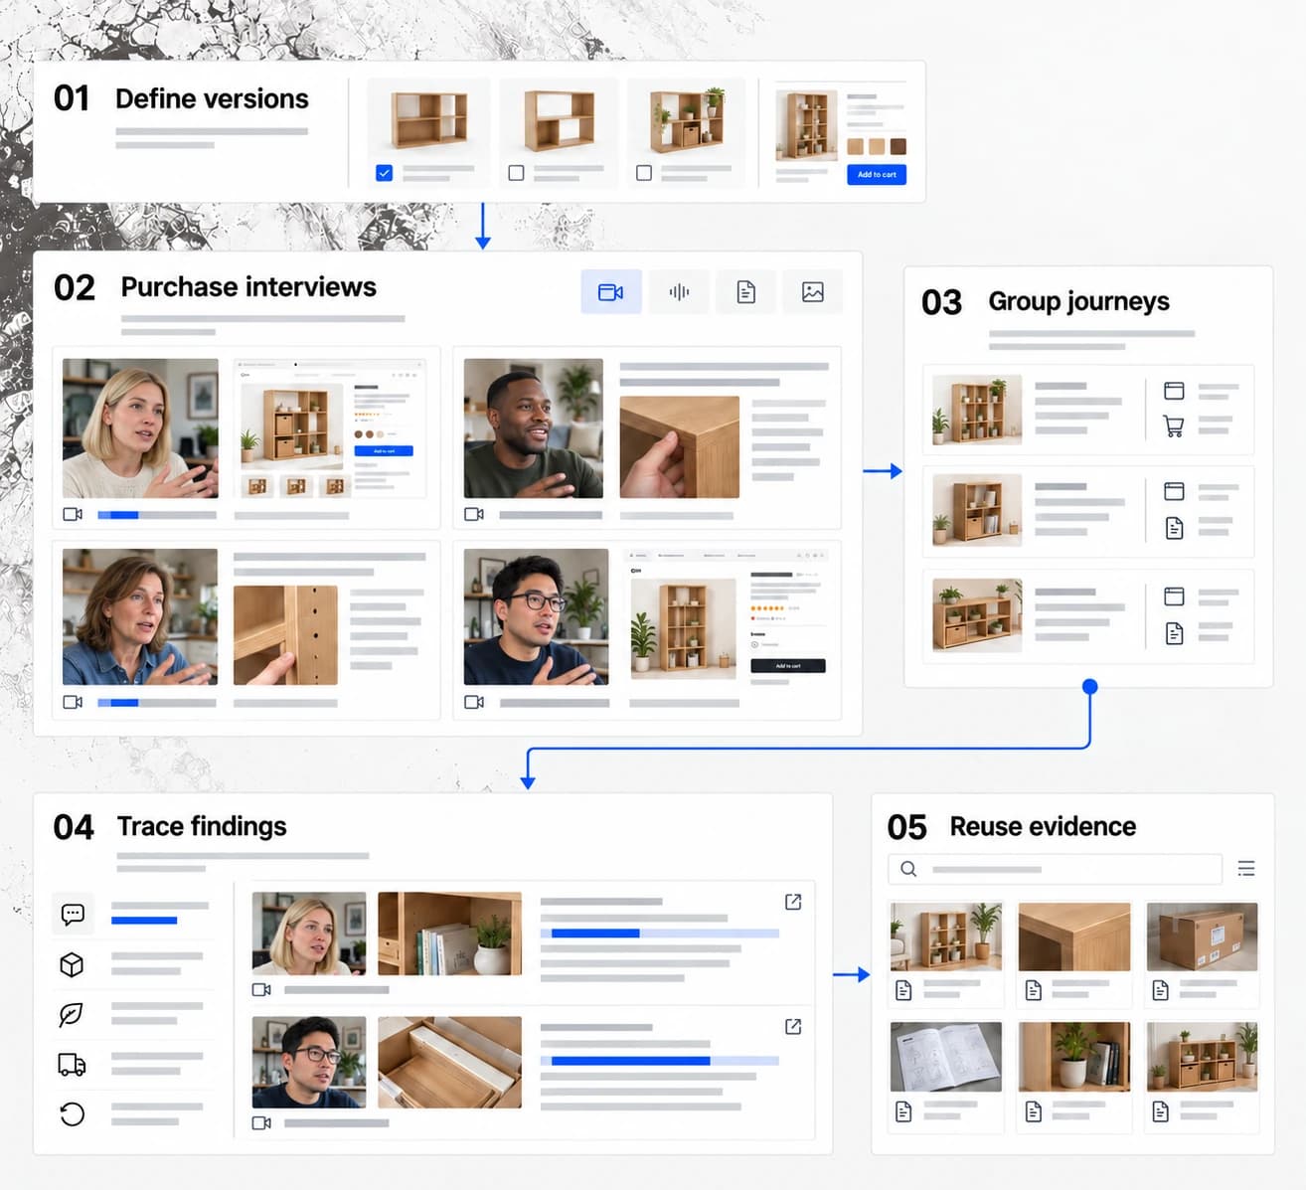The image size is (1306, 1190).
Task: Open the document transcript tab
Action: 746,291
